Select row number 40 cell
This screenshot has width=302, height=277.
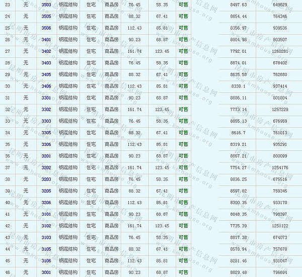pyautogui.click(x=7, y=203)
